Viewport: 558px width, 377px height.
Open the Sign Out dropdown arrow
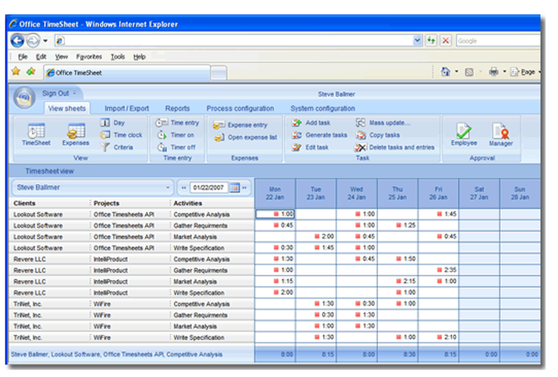pyautogui.click(x=75, y=93)
